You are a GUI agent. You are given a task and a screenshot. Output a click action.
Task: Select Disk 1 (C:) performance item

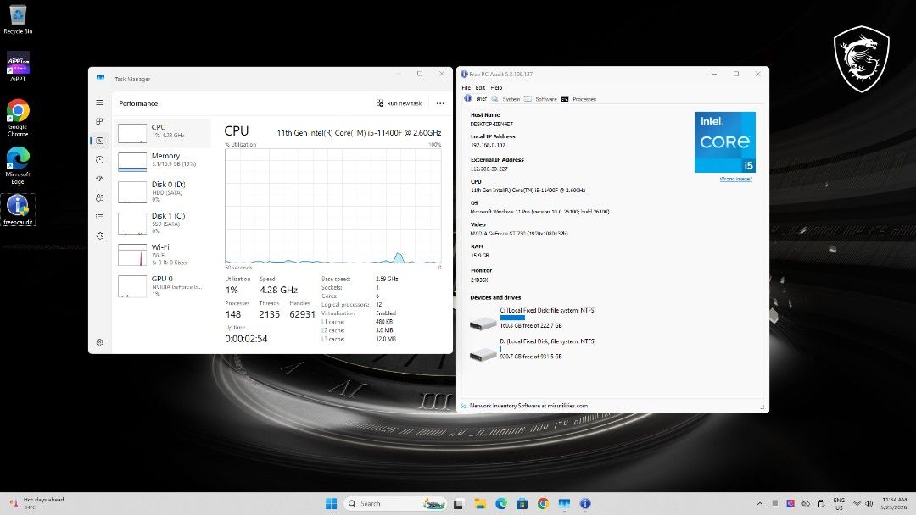[x=163, y=223]
